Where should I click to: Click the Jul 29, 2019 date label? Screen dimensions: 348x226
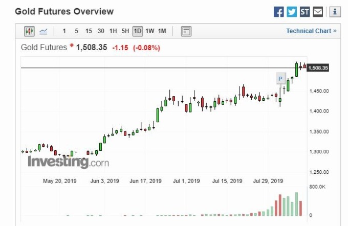[268, 181]
